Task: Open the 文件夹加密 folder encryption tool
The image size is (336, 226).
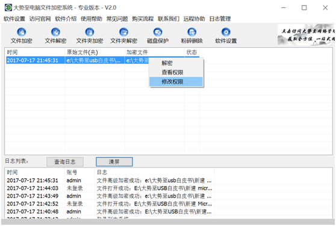Action: 90,32
